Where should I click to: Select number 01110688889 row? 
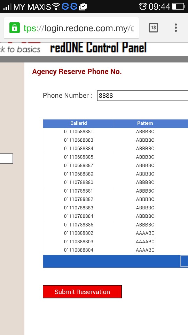(x=116, y=174)
